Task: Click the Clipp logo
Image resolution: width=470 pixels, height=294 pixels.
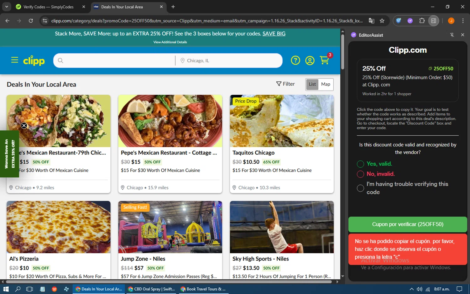Action: 34,60
